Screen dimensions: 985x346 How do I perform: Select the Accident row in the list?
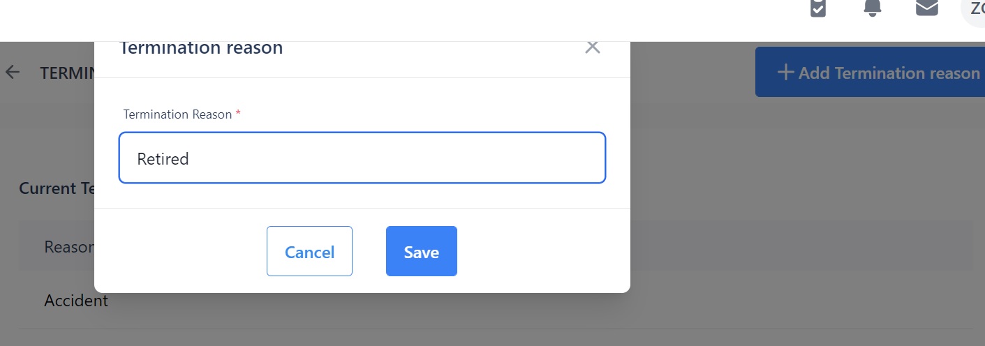pos(76,301)
